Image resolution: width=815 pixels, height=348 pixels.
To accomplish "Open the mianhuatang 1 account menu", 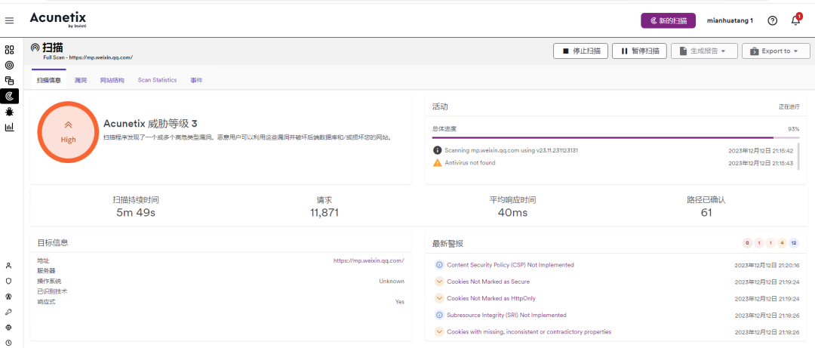I will tap(730, 21).
